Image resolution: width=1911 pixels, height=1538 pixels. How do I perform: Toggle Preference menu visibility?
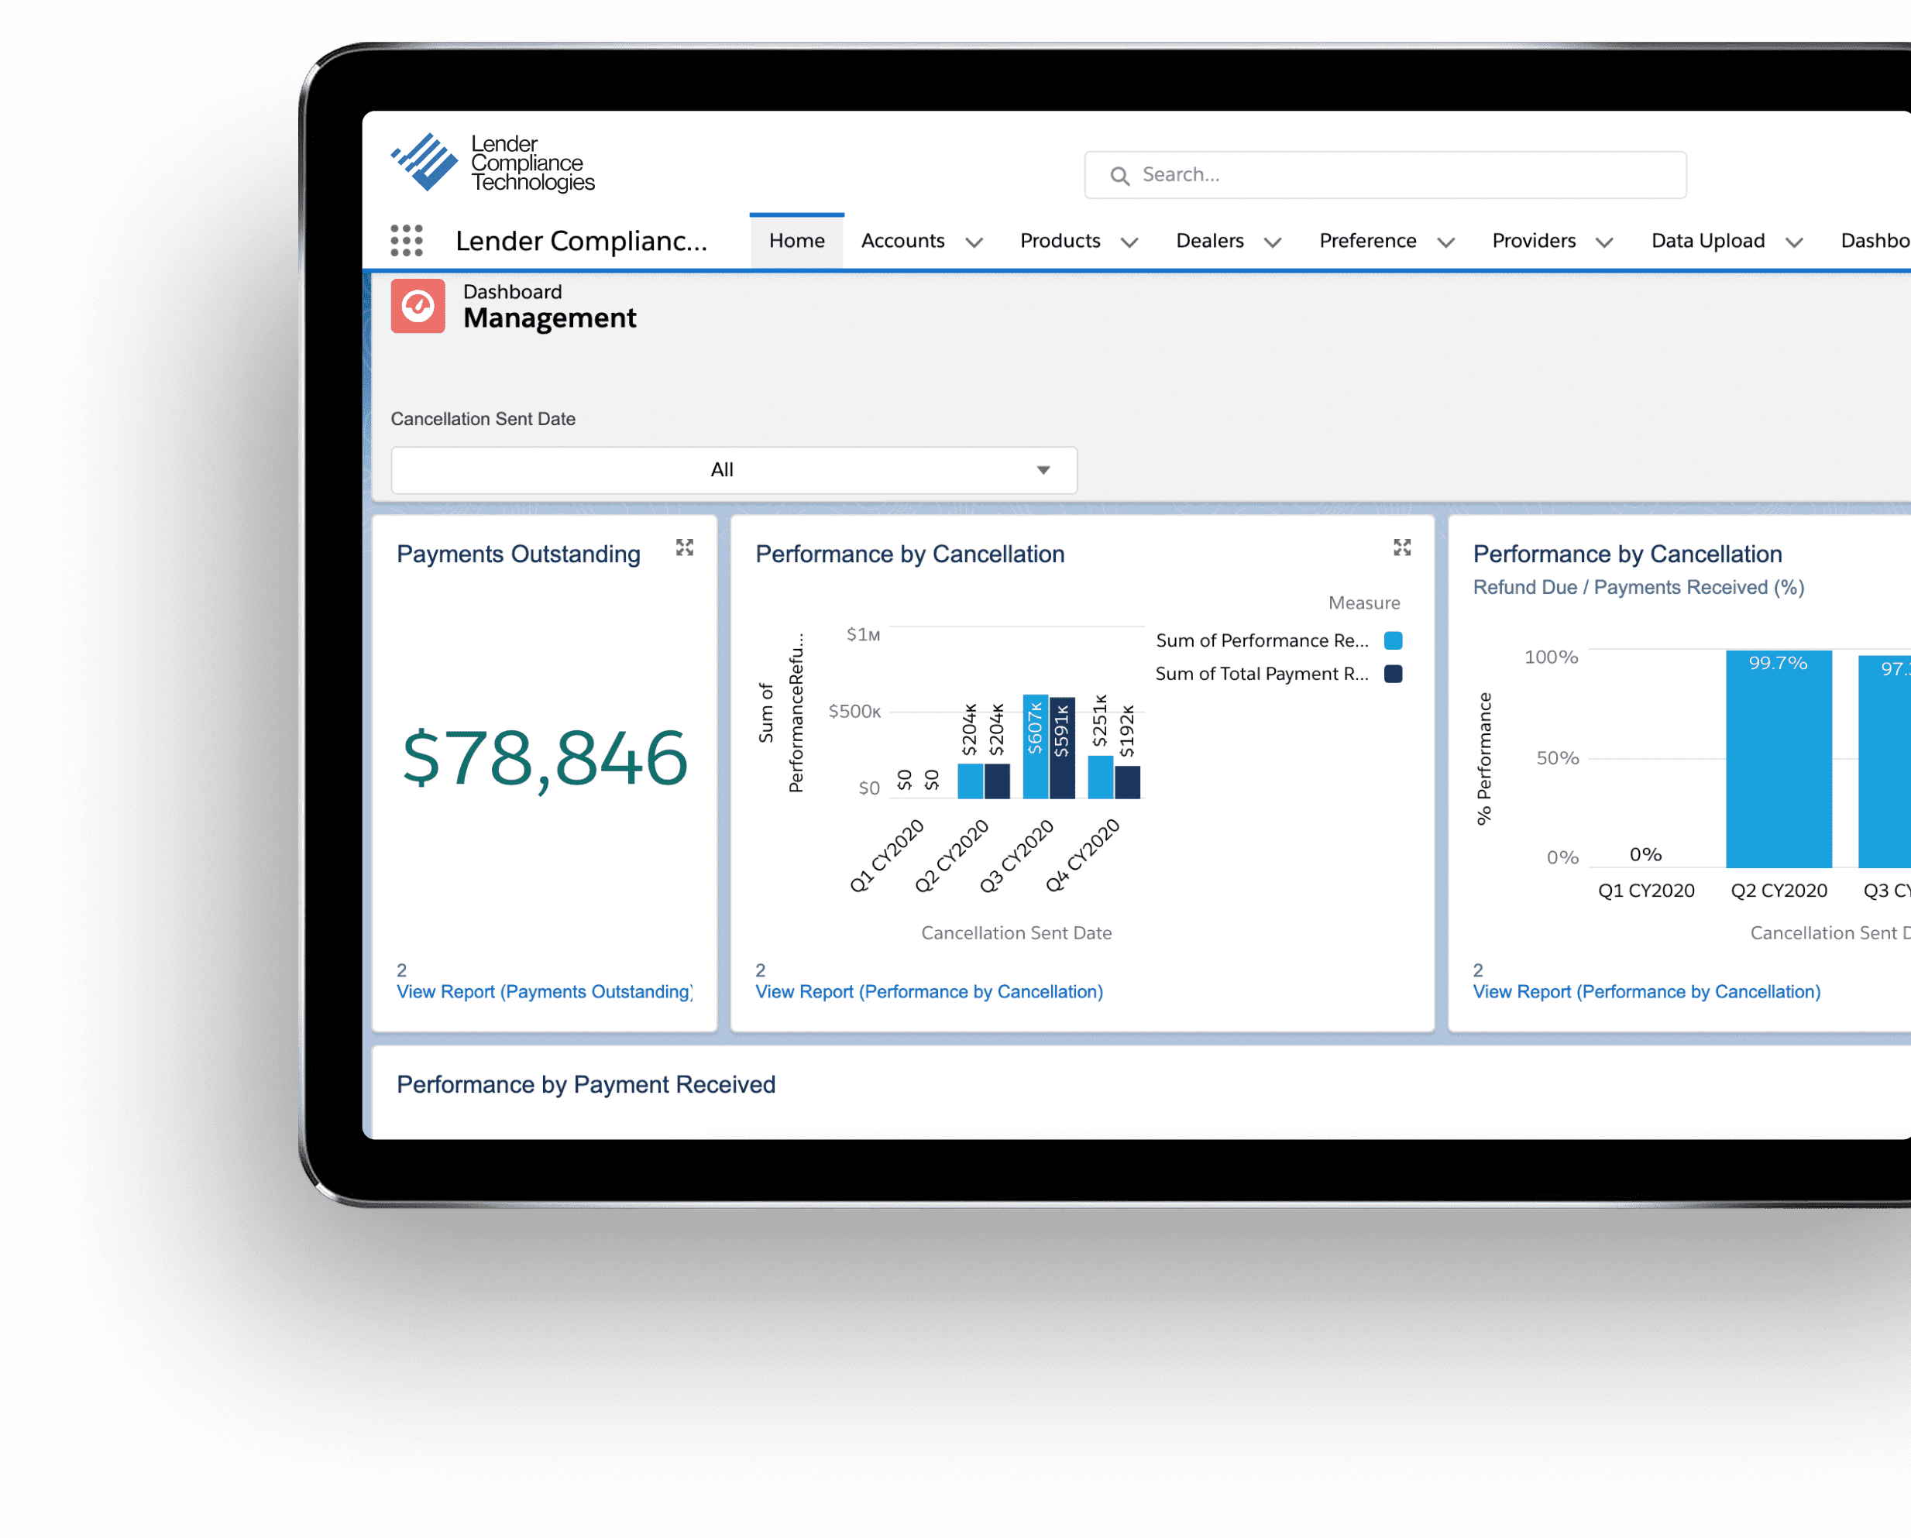(x=1445, y=240)
